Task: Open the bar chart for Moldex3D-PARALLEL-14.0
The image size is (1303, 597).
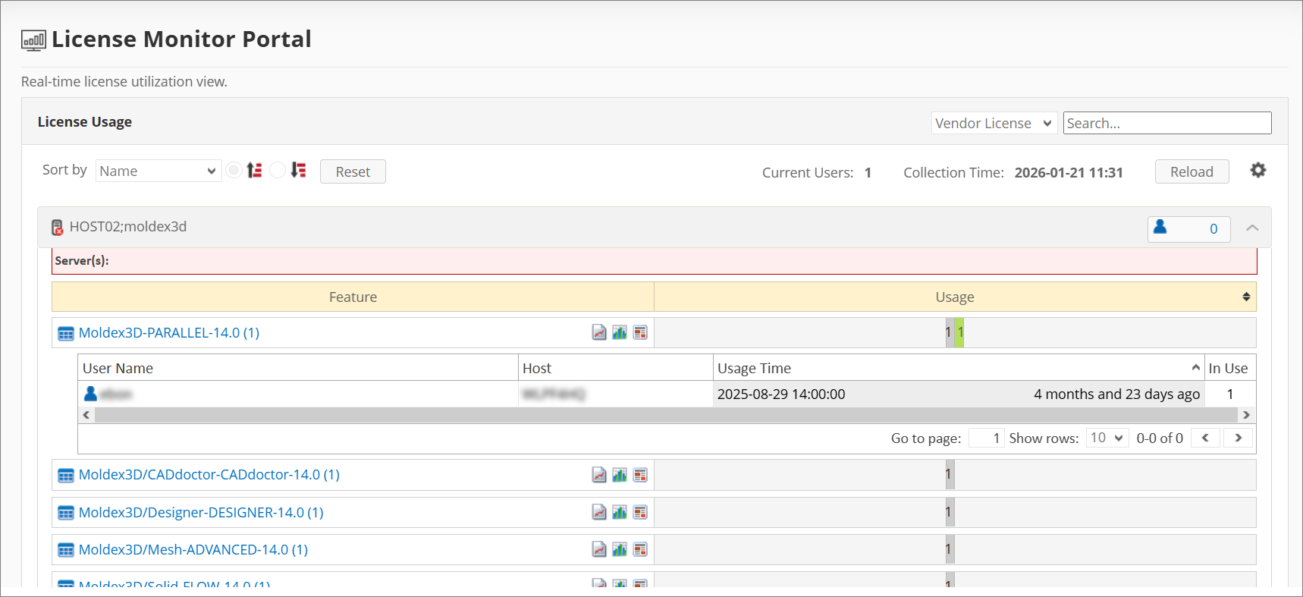Action: pyautogui.click(x=620, y=332)
